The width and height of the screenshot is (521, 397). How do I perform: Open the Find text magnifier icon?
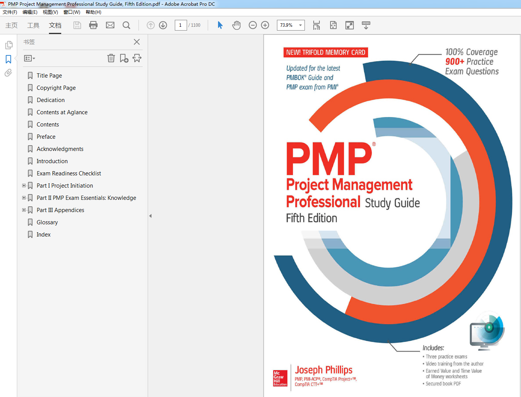(126, 25)
